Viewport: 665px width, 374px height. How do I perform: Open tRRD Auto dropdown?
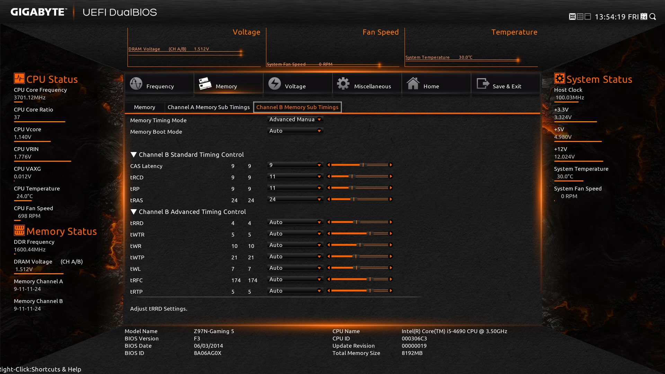coord(295,222)
